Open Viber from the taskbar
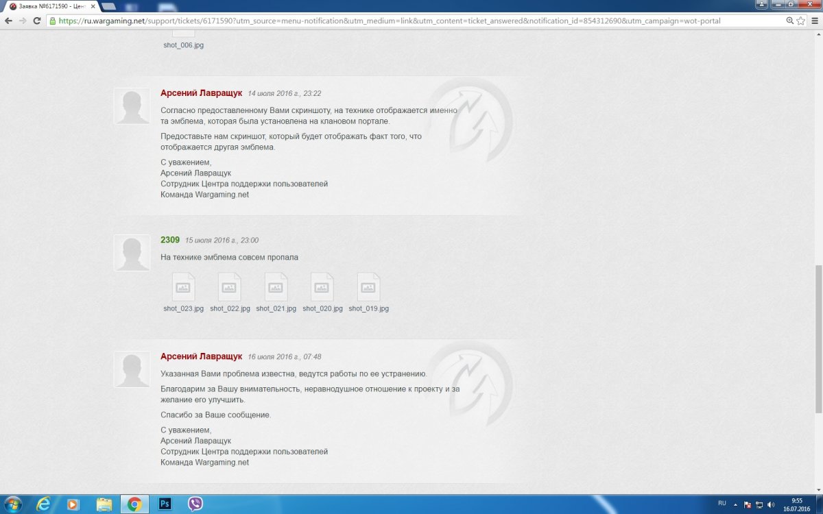The height and width of the screenshot is (514, 823). [x=195, y=504]
